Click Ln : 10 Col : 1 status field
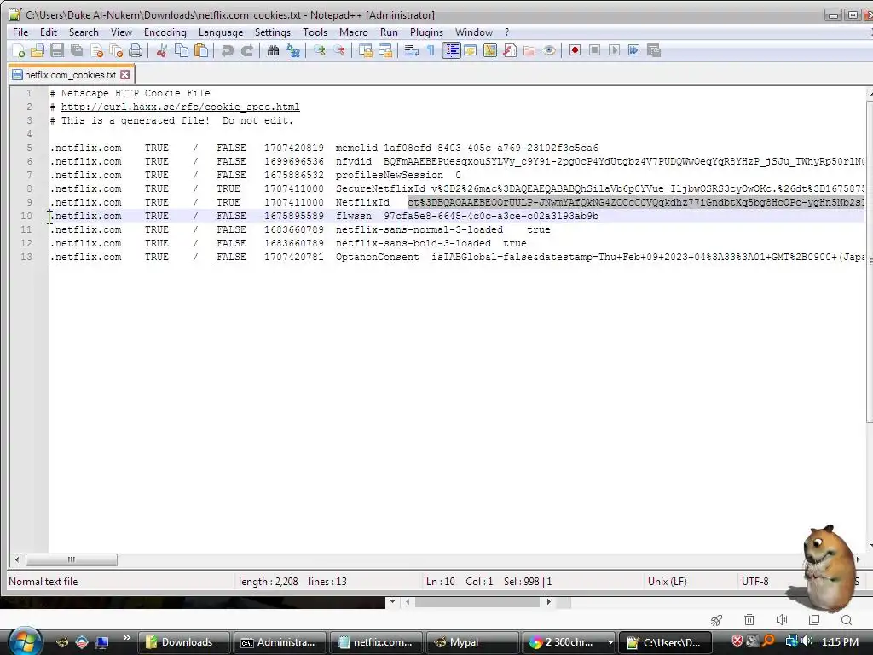The height and width of the screenshot is (655, 873). [x=460, y=582]
